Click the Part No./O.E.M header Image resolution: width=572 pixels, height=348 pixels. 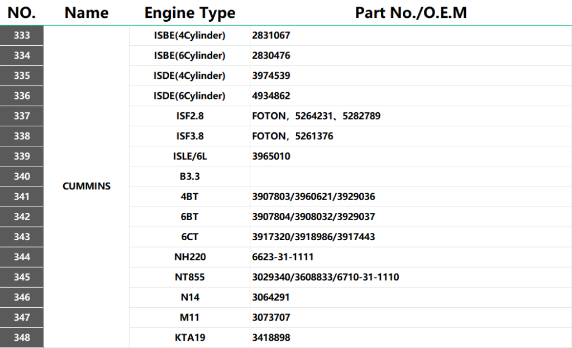(x=411, y=13)
